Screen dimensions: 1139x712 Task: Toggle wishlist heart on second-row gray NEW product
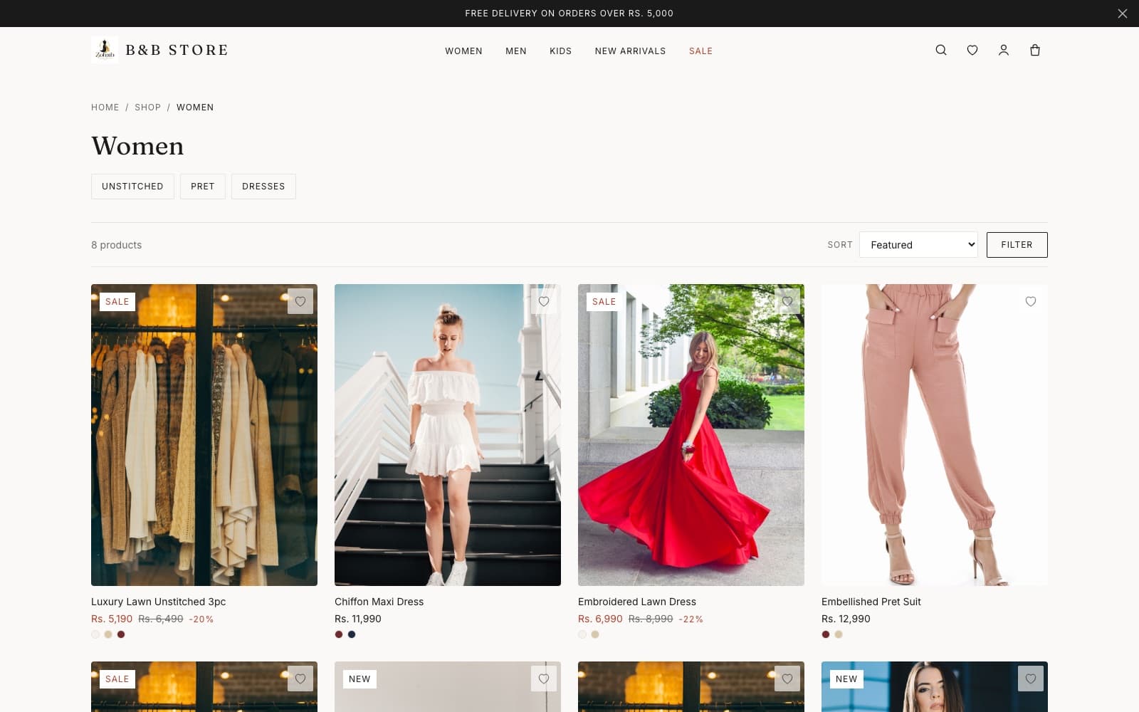[544, 679]
